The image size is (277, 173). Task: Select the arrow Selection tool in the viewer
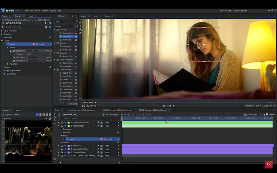pyautogui.click(x=80, y=19)
